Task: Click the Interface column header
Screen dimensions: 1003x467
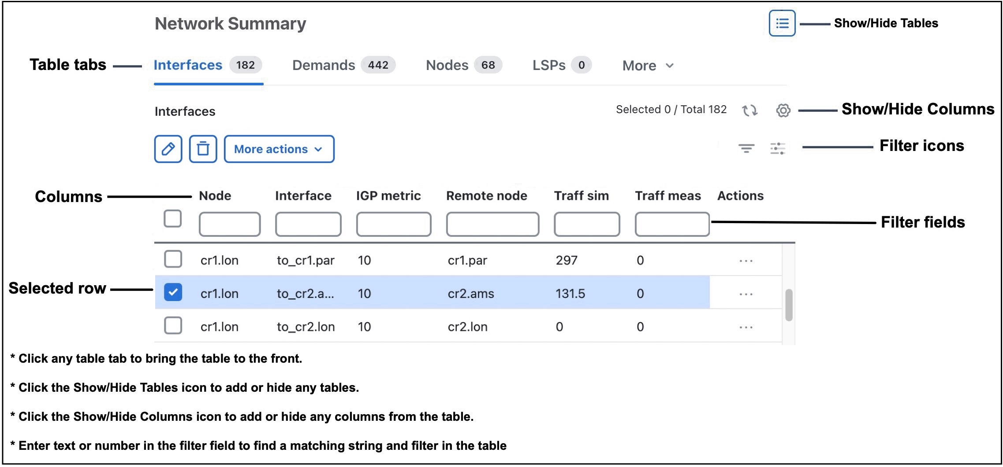Action: coord(303,196)
